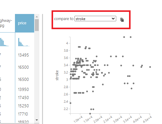Select the price cell 13495
The width and height of the screenshot is (162, 124).
23,55
